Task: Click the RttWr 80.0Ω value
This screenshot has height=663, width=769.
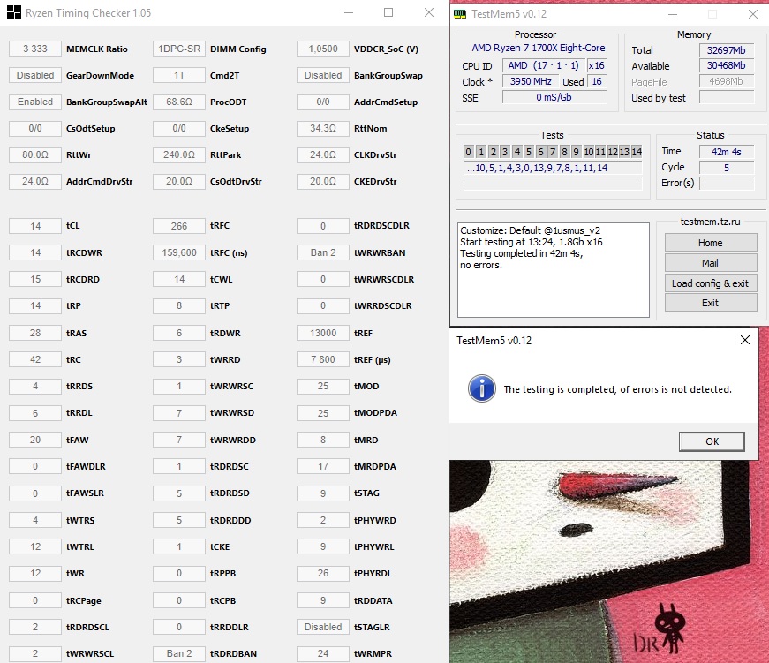Action: click(x=35, y=154)
